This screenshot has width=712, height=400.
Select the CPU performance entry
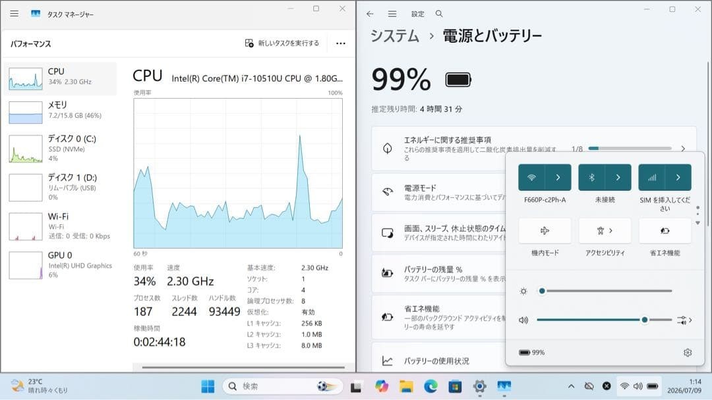point(61,78)
